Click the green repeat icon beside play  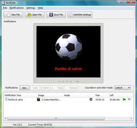click(x=129, y=99)
